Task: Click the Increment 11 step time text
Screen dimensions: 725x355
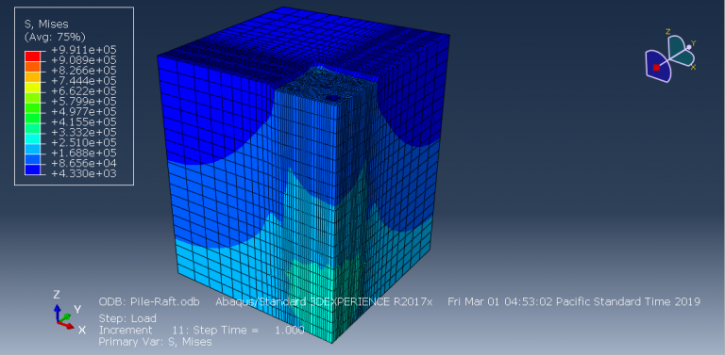Action: 202,331
